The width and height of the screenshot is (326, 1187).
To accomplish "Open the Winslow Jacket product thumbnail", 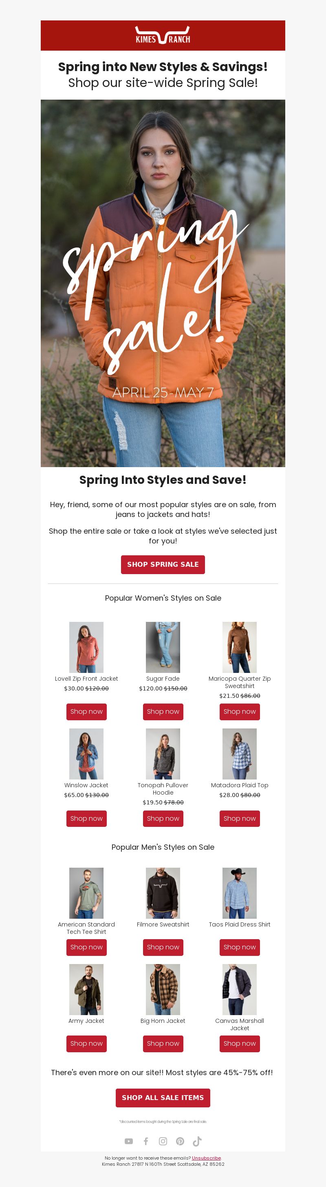I will 86,754.
